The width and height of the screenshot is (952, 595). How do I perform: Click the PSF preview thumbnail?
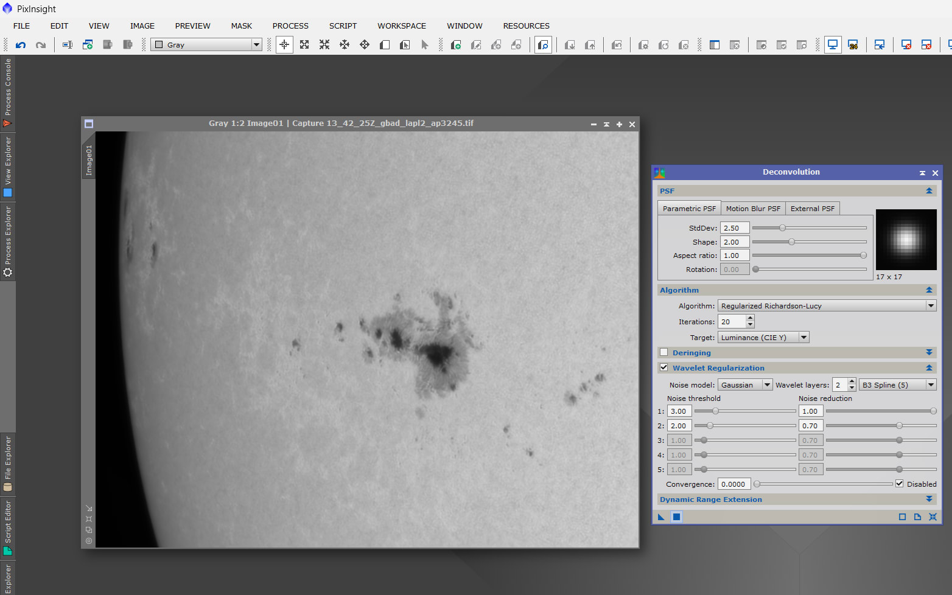click(x=906, y=240)
